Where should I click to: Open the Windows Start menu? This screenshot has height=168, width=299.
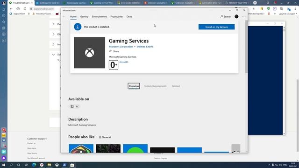[x=4, y=165]
